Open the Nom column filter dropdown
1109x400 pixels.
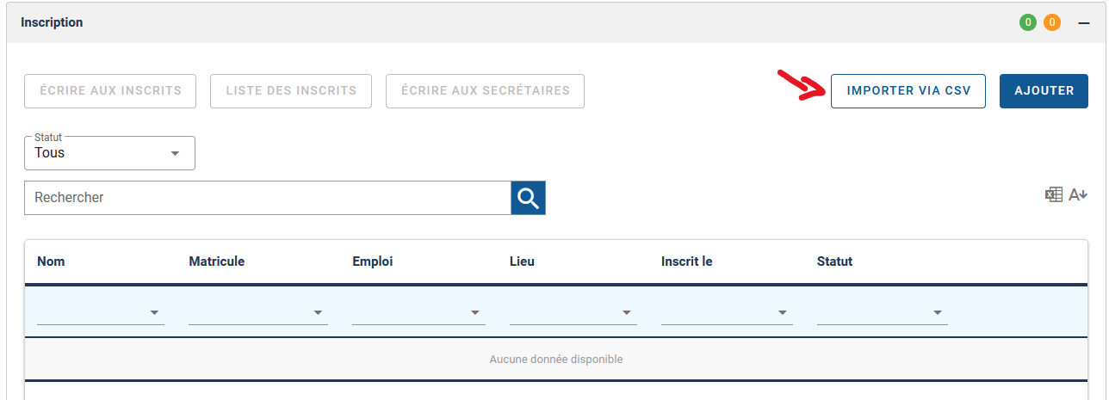[x=101, y=312]
